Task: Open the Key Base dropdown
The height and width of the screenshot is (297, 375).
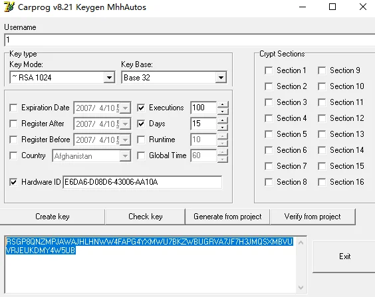Action: point(221,78)
